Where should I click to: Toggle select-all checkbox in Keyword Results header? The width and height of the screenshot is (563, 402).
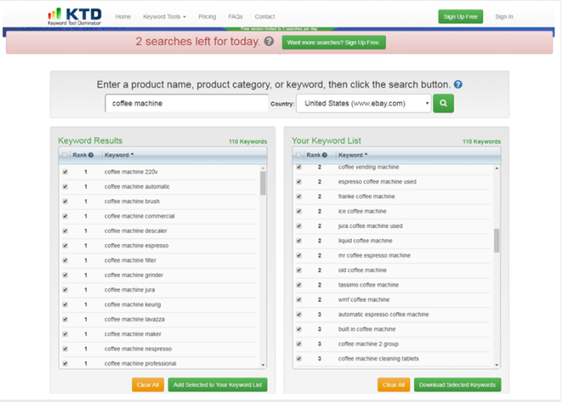[x=64, y=155]
